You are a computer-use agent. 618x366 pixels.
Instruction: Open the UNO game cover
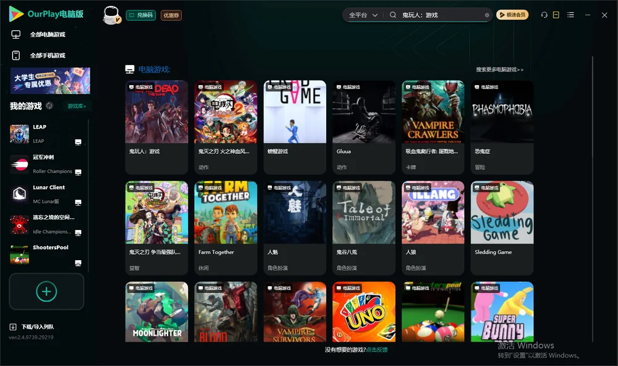[364, 312]
